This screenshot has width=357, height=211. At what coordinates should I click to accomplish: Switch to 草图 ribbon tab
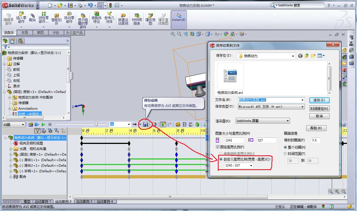click(40, 33)
